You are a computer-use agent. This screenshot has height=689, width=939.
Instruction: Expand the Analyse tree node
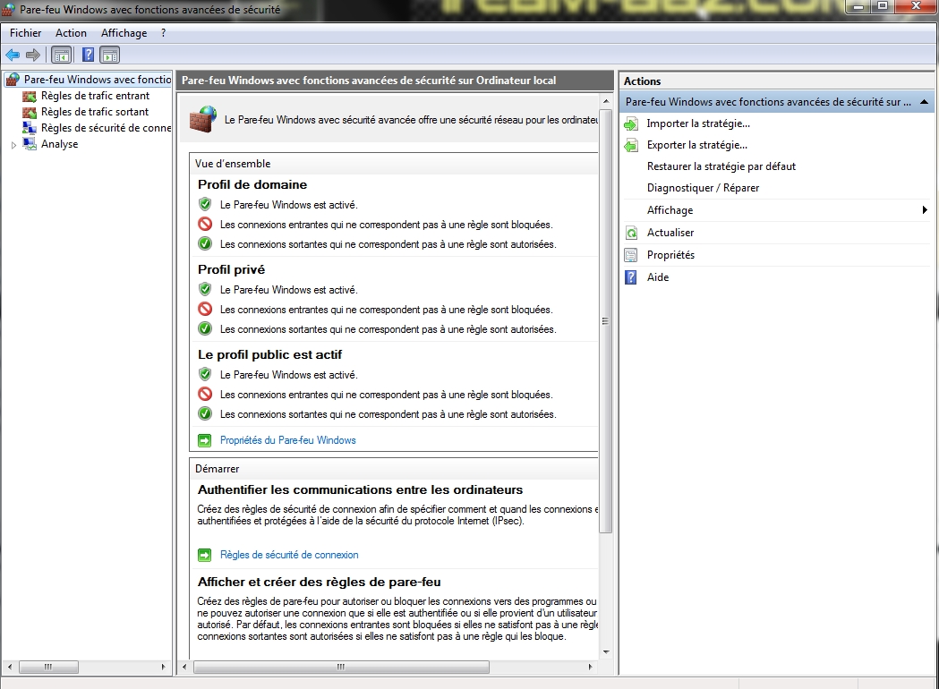[x=13, y=145]
